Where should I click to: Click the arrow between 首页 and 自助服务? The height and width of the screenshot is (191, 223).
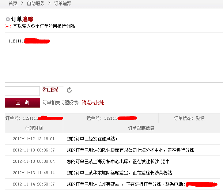(22, 3)
